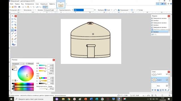Select the Color Picker eyedropper tool
Screen dimensions: 181x101
[x=15, y=36]
